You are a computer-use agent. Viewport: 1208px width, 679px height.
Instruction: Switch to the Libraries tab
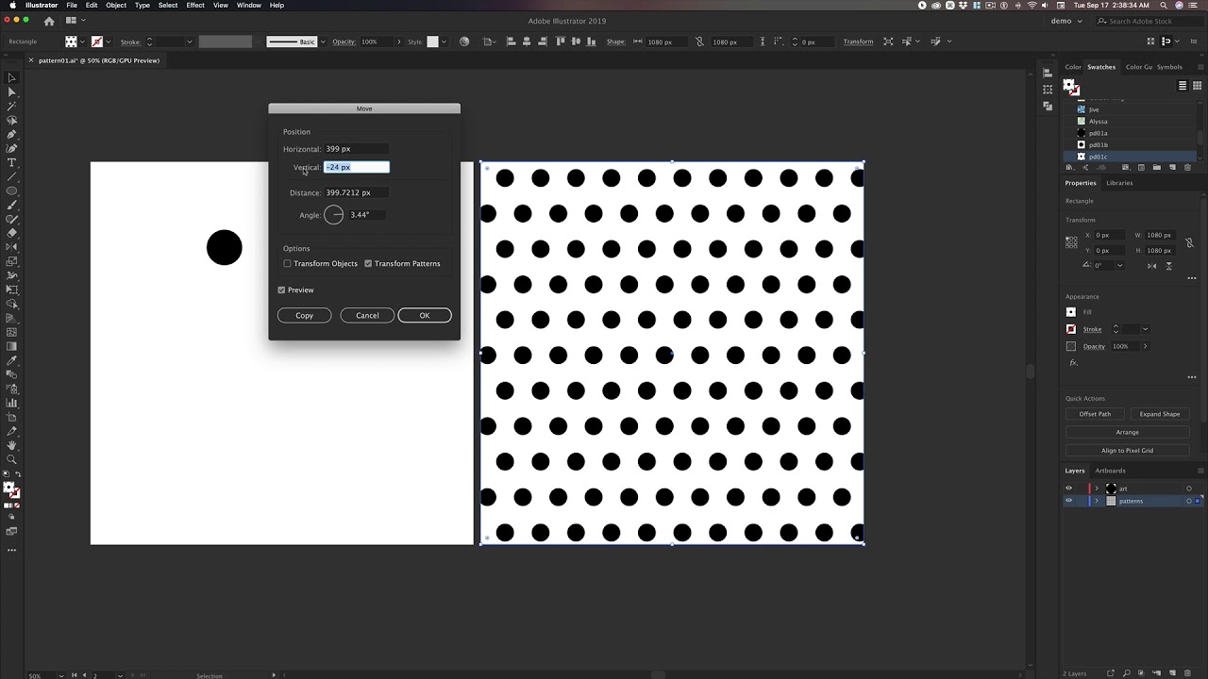coord(1119,183)
